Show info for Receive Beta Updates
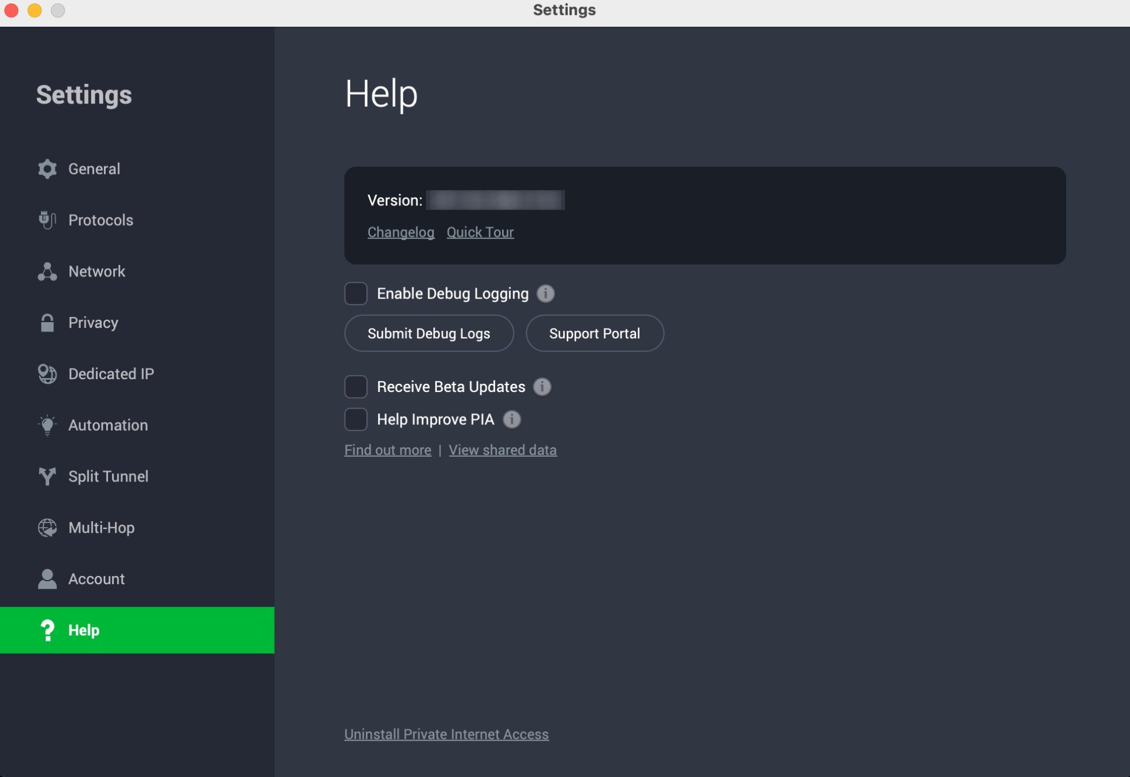Image resolution: width=1130 pixels, height=777 pixels. click(542, 386)
